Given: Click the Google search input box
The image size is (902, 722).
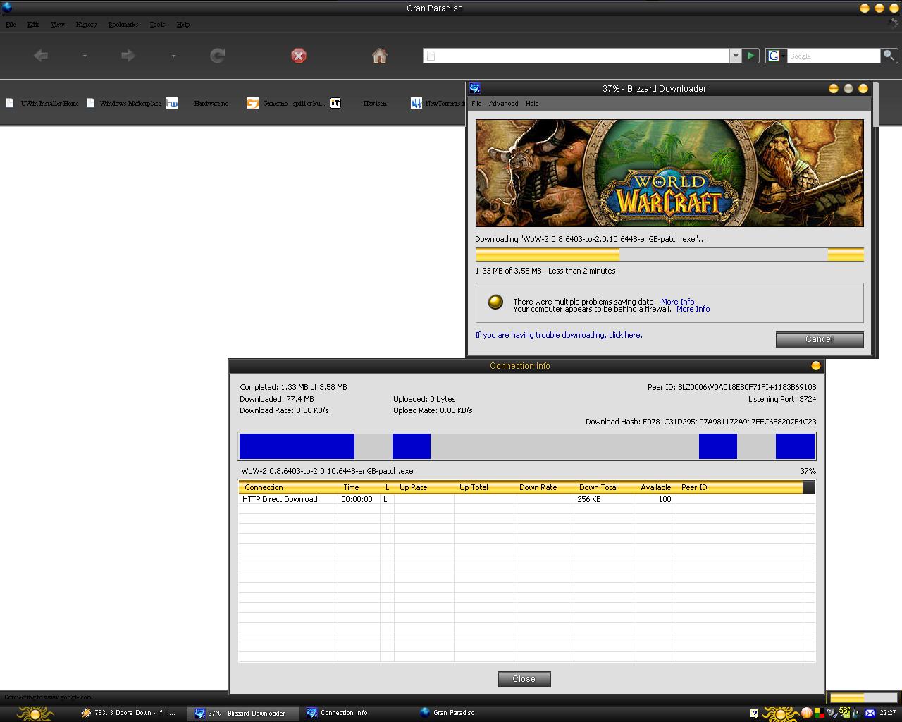Looking at the screenshot, I should [834, 56].
